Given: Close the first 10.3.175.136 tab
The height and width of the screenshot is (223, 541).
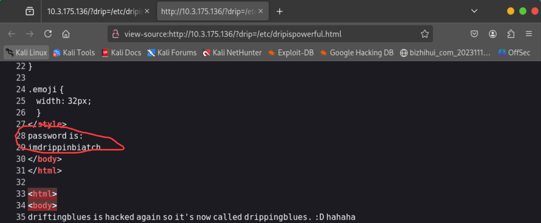Looking at the screenshot, I should [147, 11].
